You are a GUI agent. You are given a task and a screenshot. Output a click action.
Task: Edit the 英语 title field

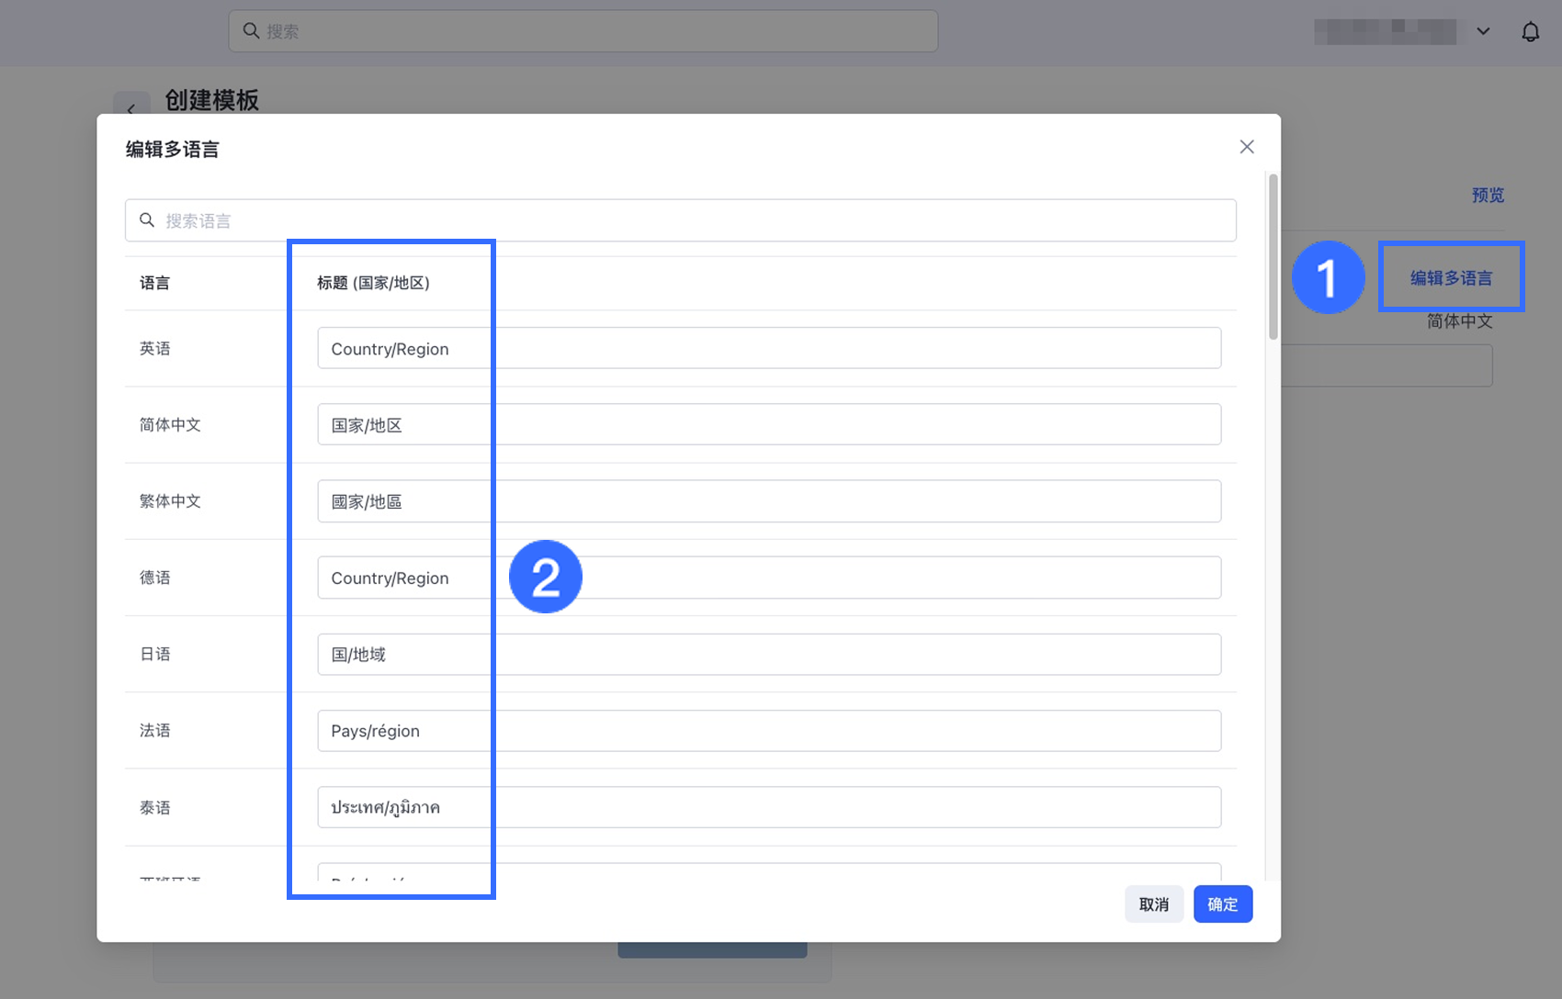point(769,348)
